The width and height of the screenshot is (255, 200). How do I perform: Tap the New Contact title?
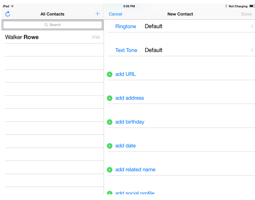click(180, 14)
